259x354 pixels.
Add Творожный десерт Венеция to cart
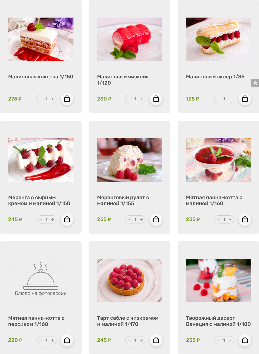[245, 340]
